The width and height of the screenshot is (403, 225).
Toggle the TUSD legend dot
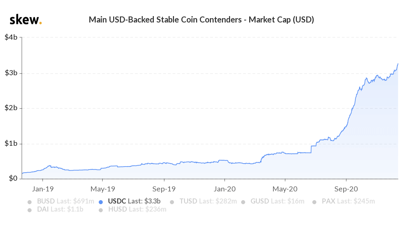coord(172,202)
